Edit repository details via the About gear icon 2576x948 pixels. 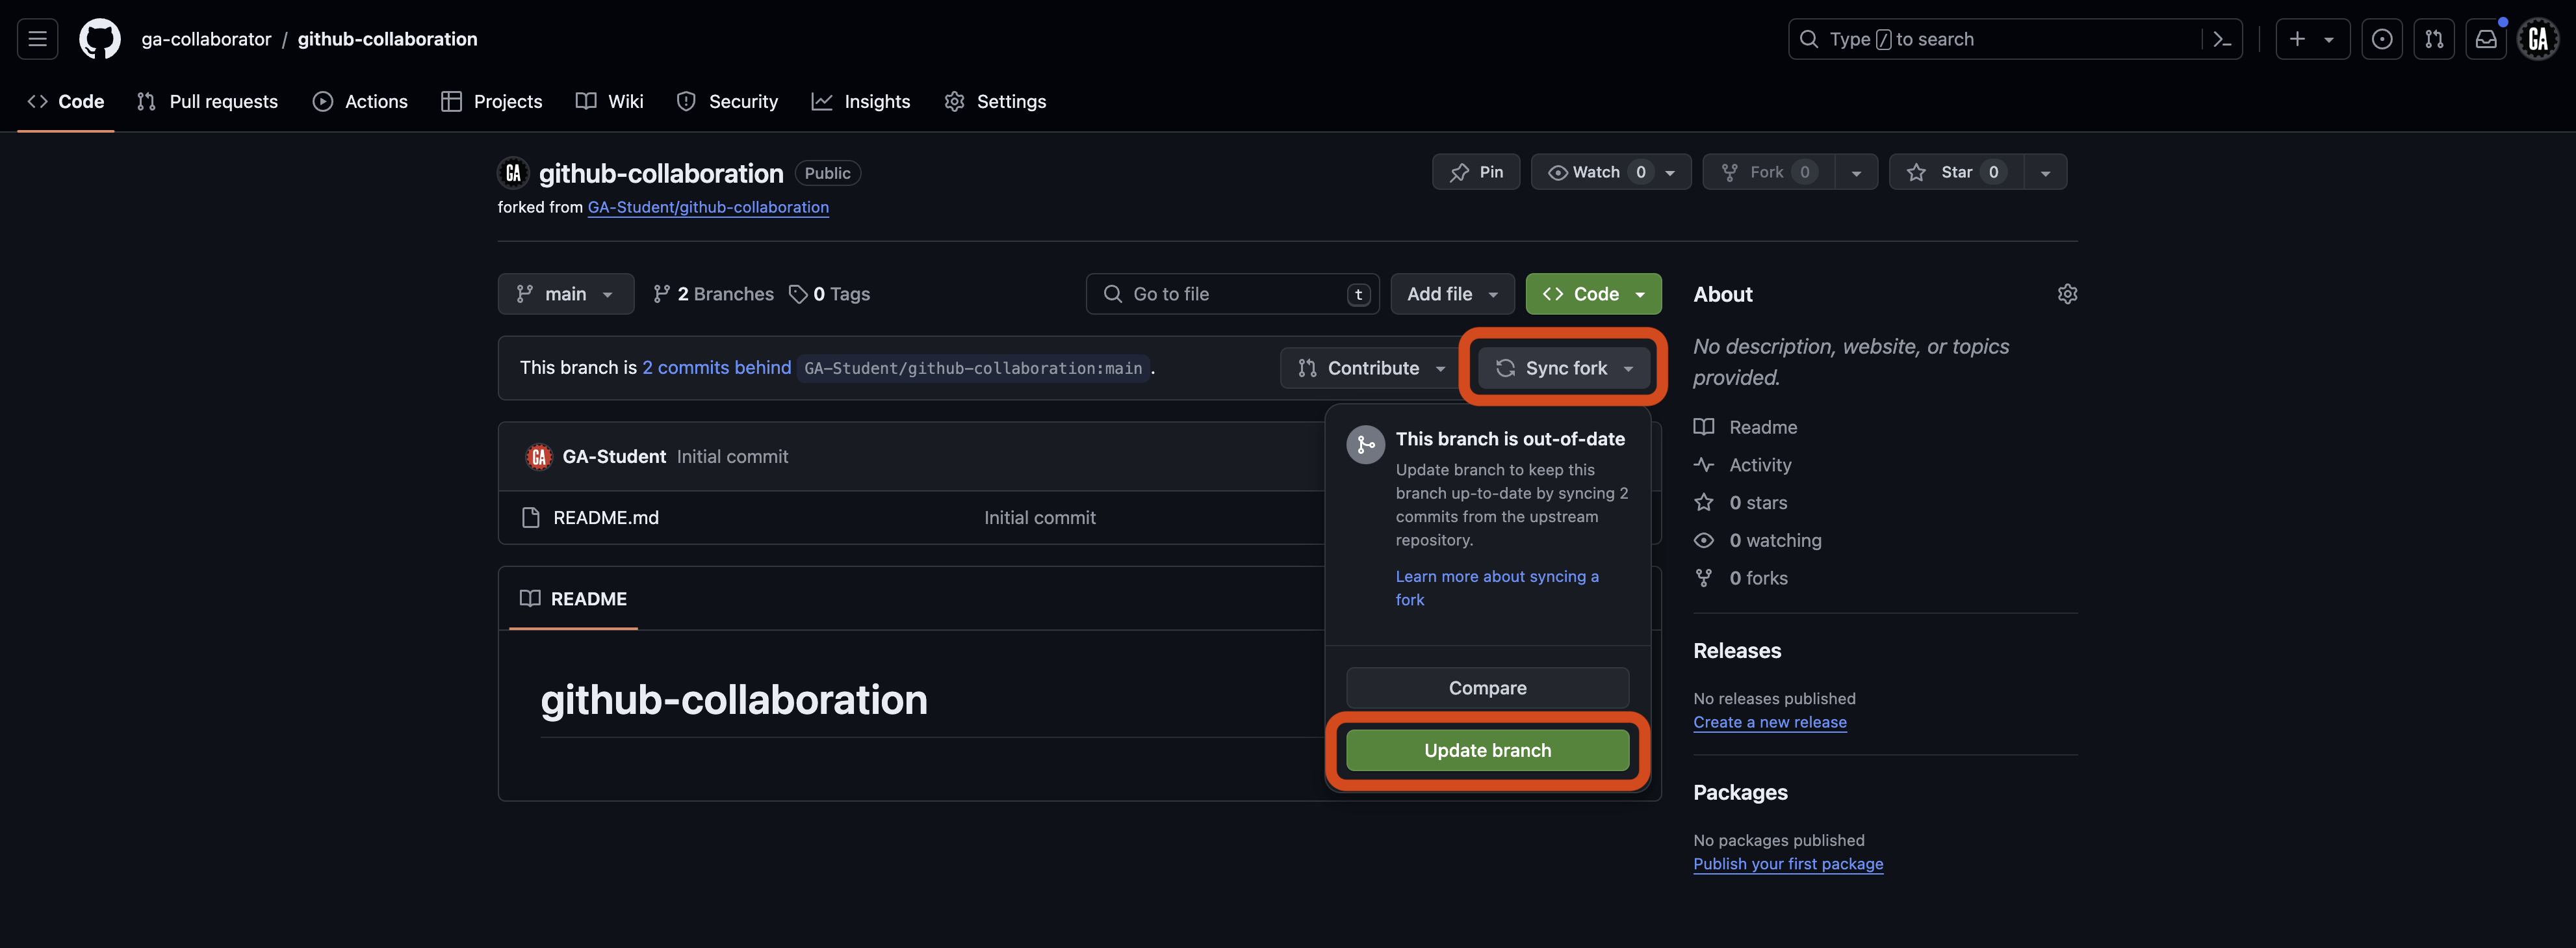[x=2067, y=293]
